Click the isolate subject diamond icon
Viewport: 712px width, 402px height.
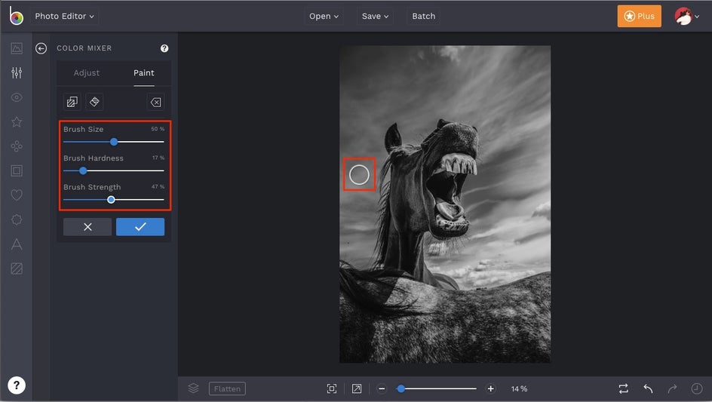(94, 102)
